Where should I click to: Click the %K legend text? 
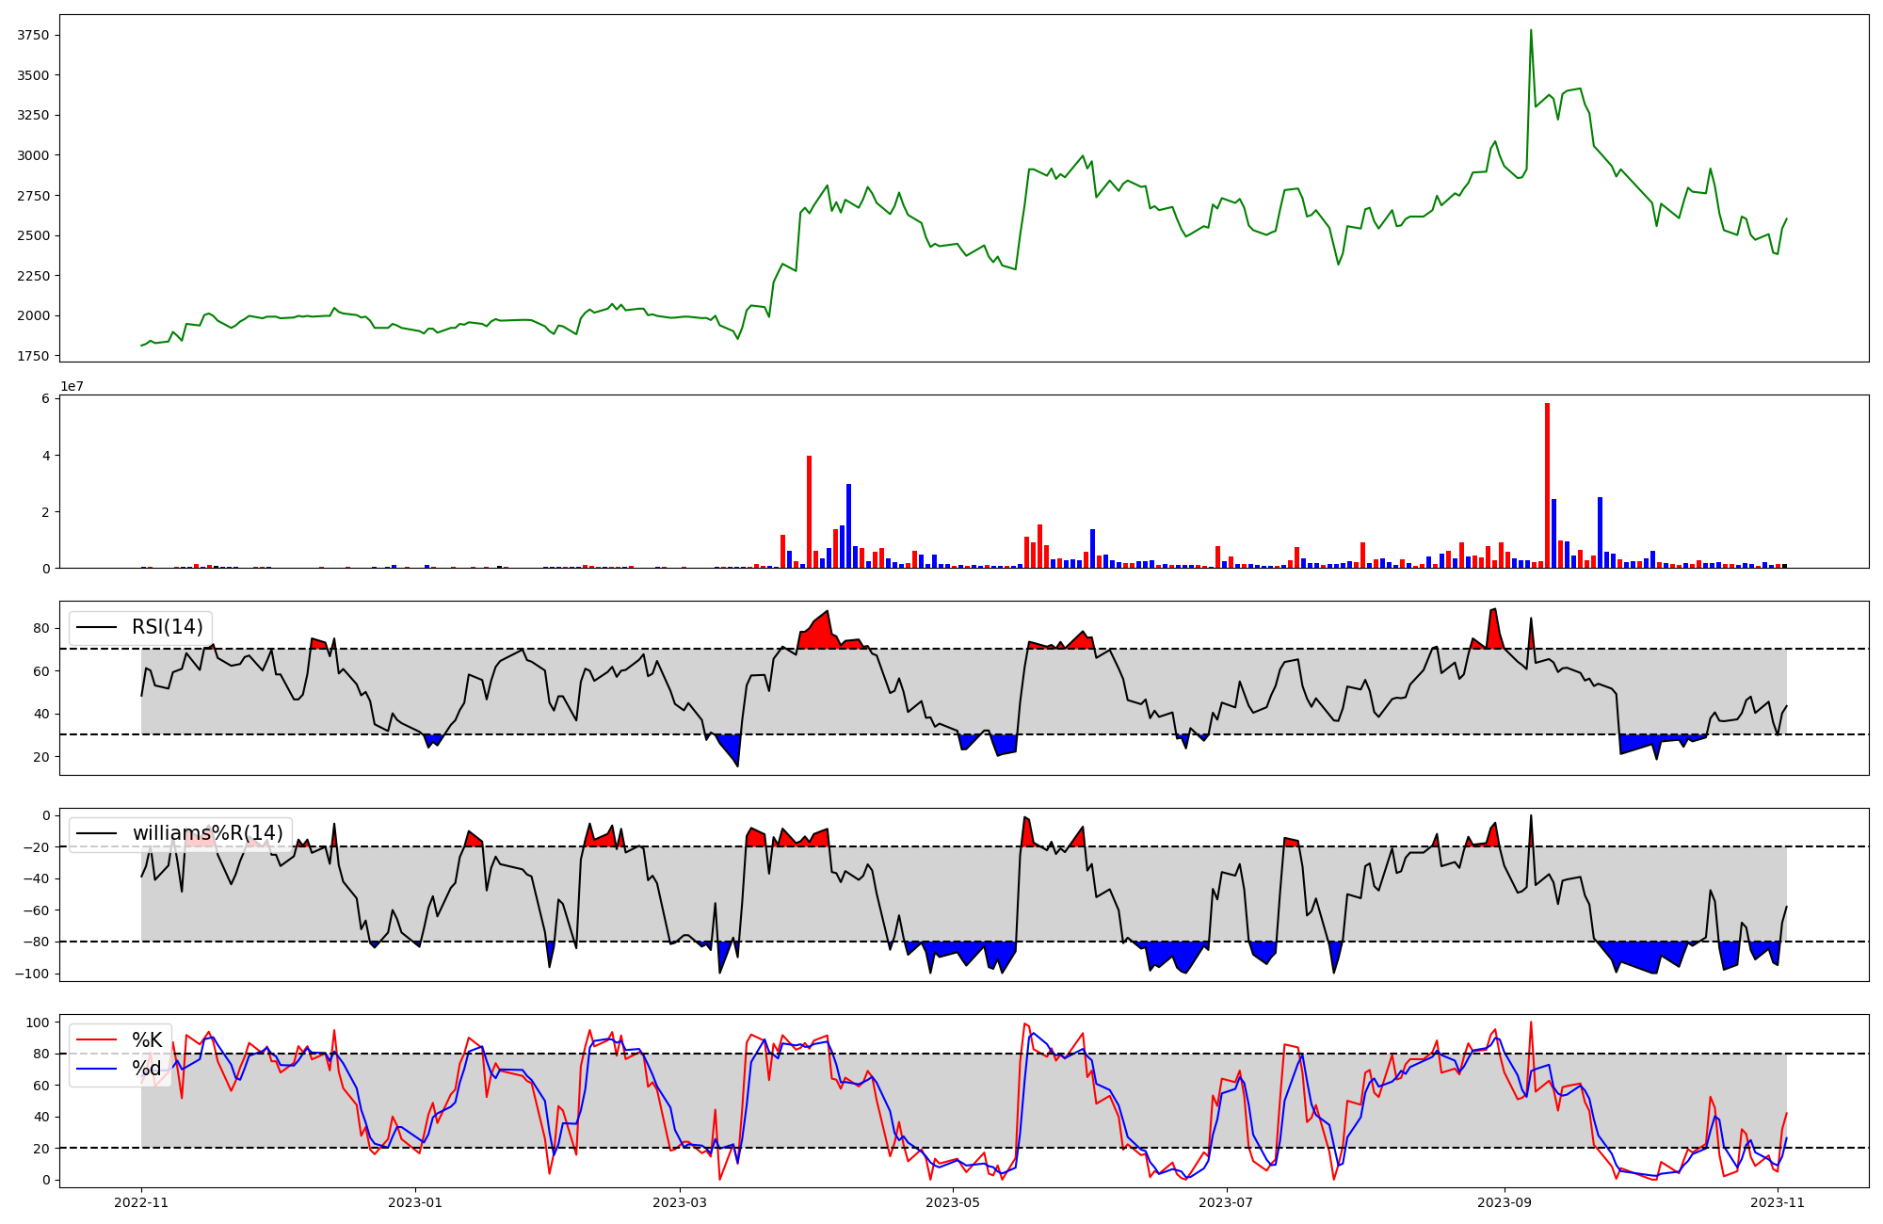pos(147,1040)
